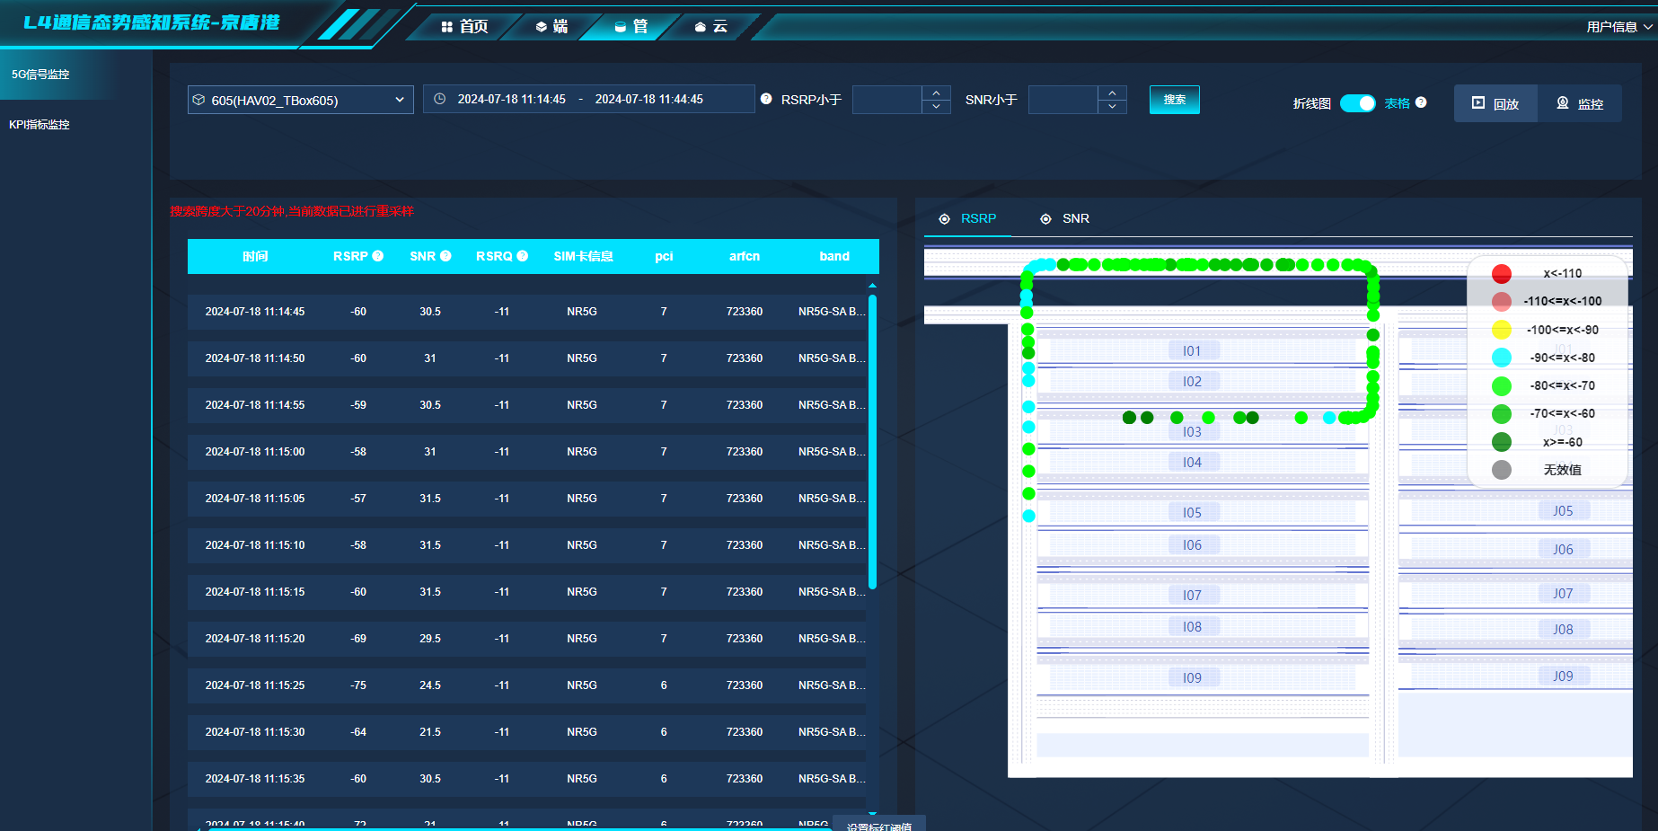Decrease the SNR小于 value with down arrow
The width and height of the screenshot is (1658, 831).
[1112, 106]
